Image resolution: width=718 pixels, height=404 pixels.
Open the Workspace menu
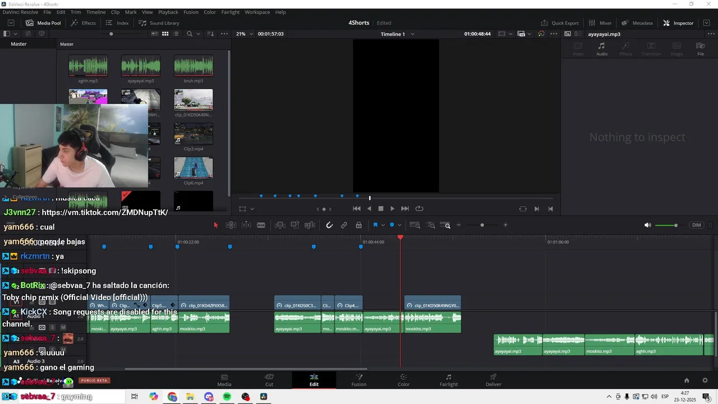pos(257,12)
